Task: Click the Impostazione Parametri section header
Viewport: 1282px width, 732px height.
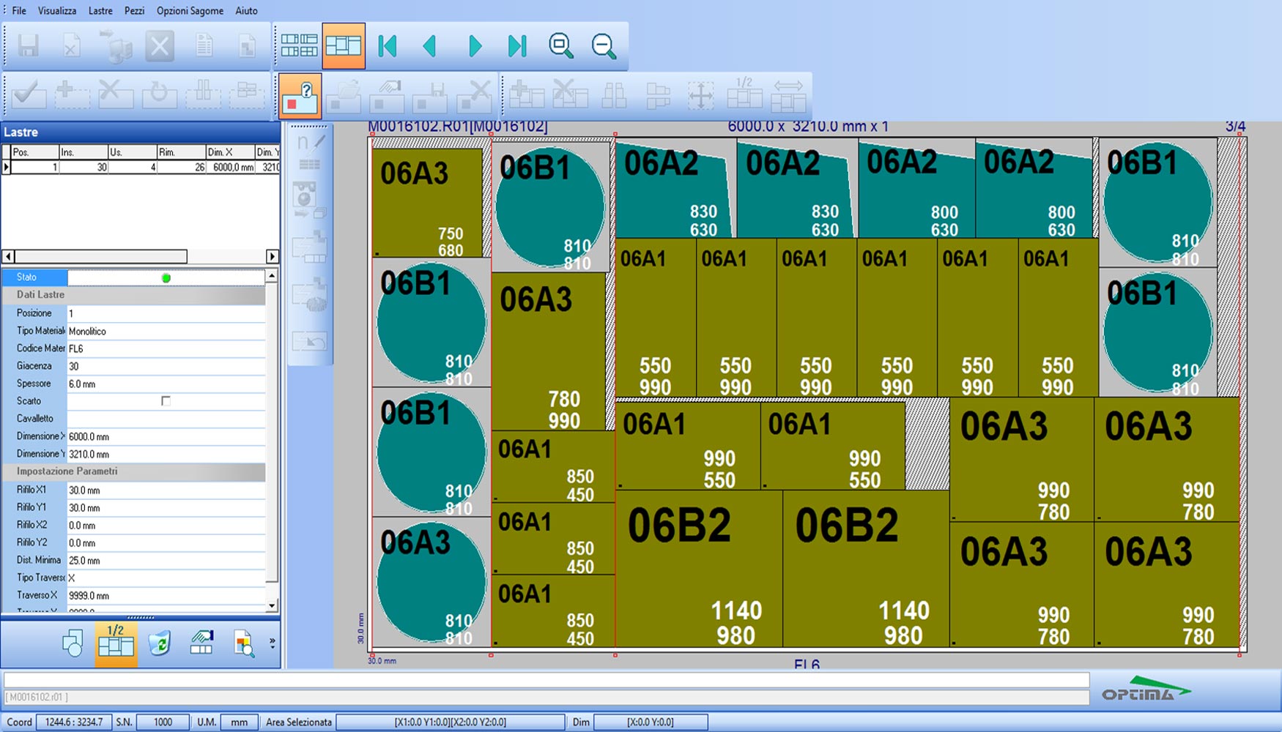Action: [x=133, y=471]
